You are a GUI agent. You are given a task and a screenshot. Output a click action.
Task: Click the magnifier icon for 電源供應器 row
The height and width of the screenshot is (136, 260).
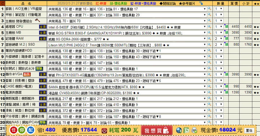click(x=209, y=92)
